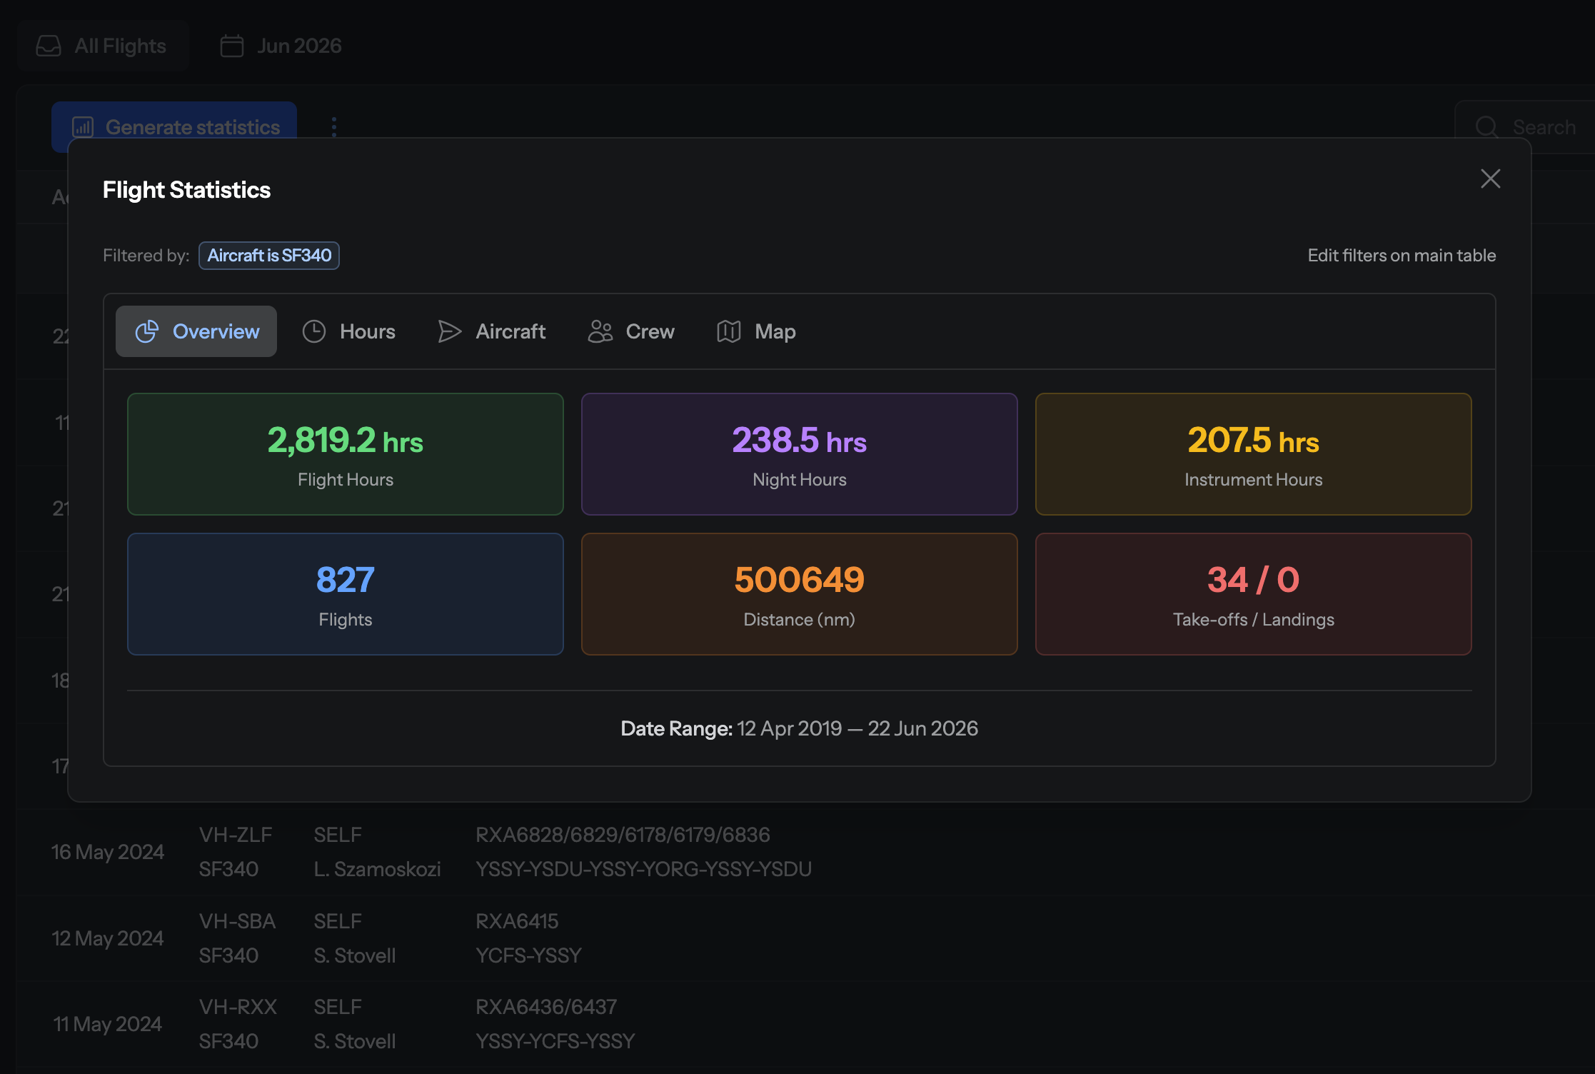
Task: Open the three-dot more options menu
Action: click(334, 127)
